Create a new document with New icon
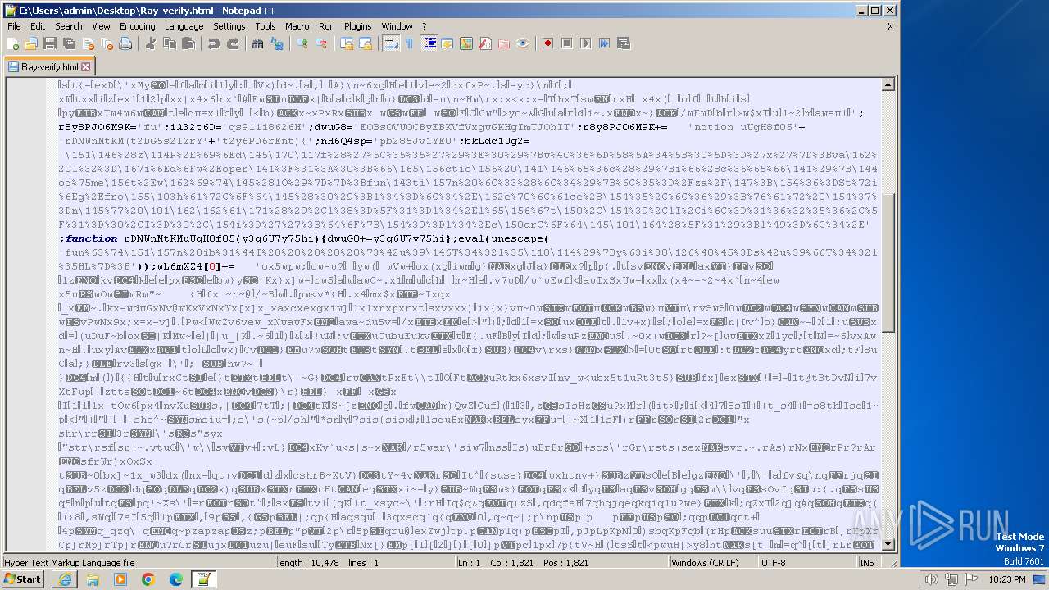This screenshot has height=590, width=1049. click(13, 43)
